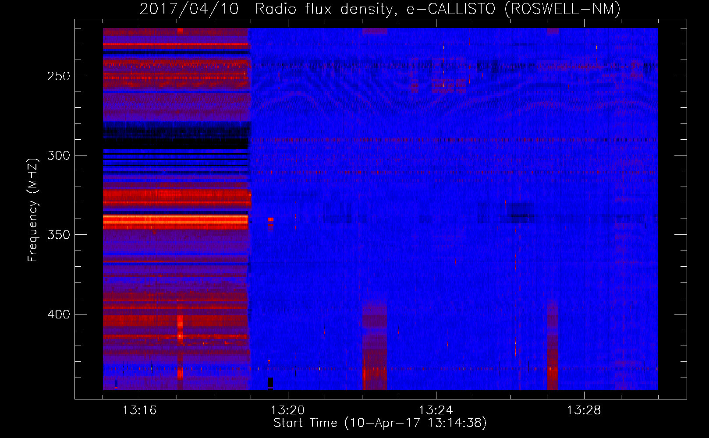This screenshot has width=709, height=438.
Task: Click the 'Start Time (10-Apr-17 13:14:38)' label
Action: coord(380,423)
